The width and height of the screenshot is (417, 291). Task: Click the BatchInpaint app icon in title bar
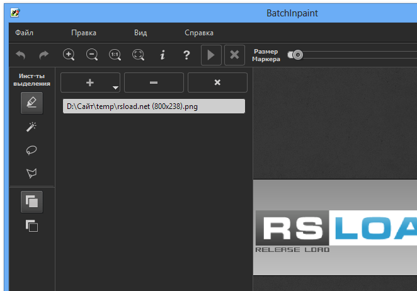[x=15, y=13]
